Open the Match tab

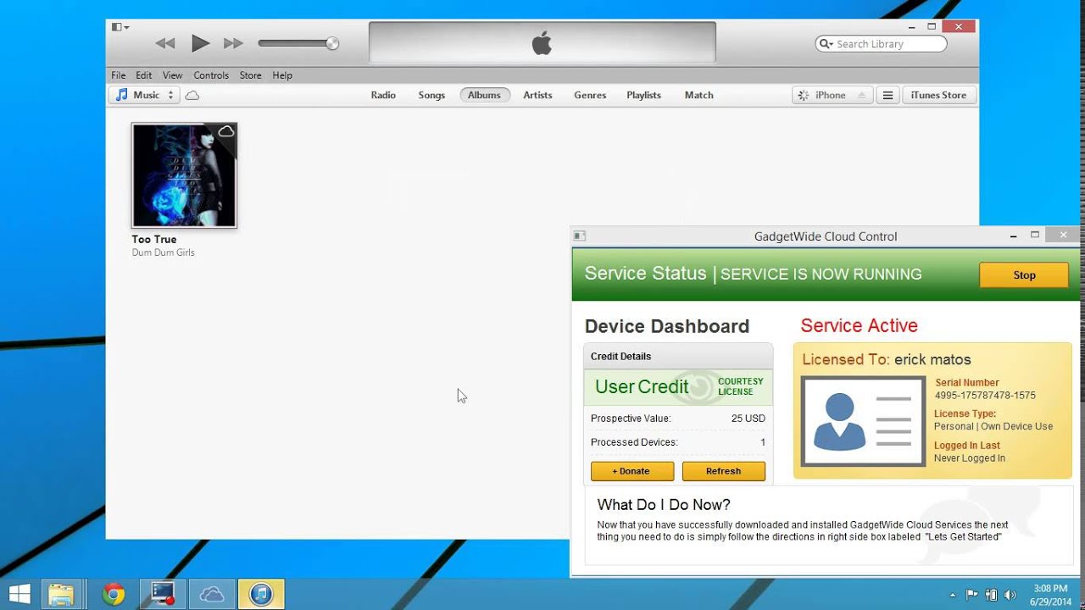(699, 95)
